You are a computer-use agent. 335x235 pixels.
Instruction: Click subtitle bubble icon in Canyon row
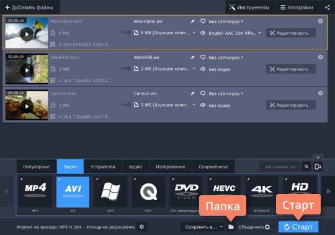tap(203, 93)
